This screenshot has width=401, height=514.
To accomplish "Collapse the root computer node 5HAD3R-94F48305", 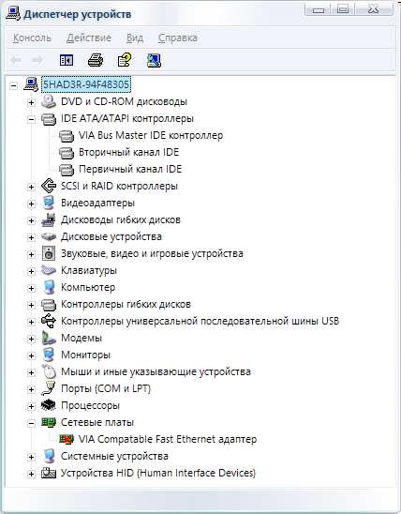I will (x=13, y=85).
